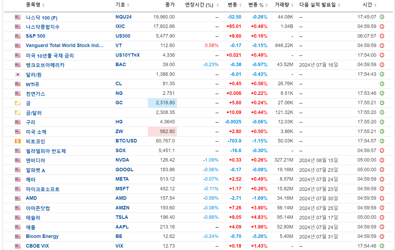Click the red clock icon in AMD row

(382, 198)
